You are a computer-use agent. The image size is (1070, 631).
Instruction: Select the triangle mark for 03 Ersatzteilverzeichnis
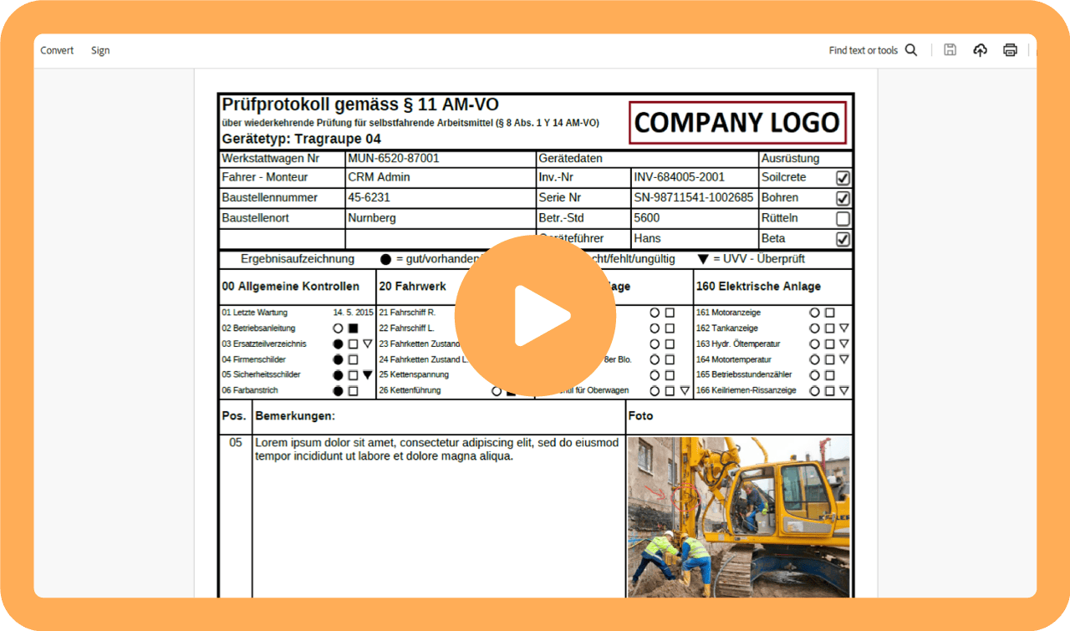pyautogui.click(x=367, y=343)
